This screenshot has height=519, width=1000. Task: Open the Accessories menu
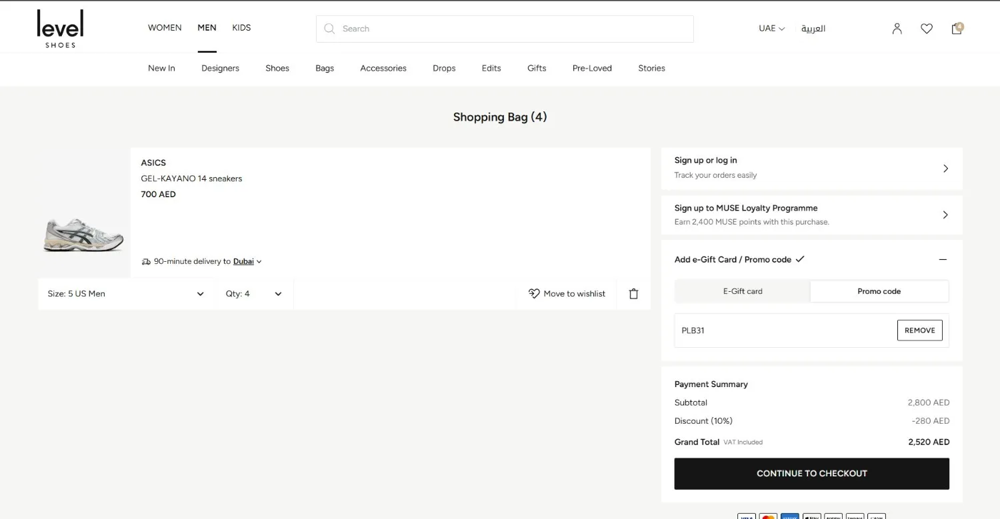383,68
